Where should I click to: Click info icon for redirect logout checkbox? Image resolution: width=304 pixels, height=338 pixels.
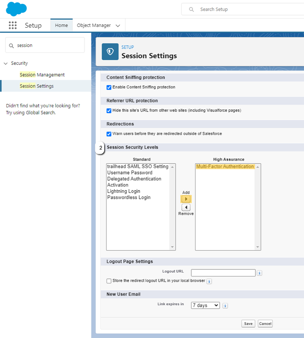pos(209,281)
